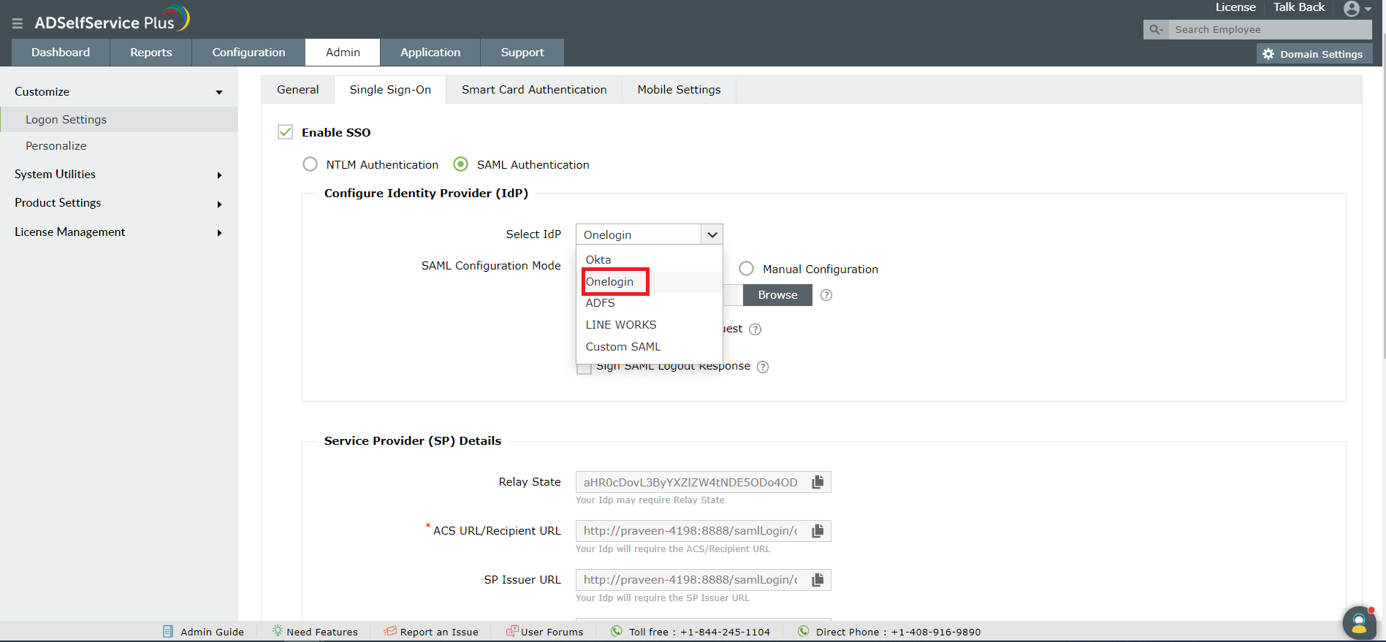Open the Support tab
Screen dimensions: 1386x642
coord(522,53)
